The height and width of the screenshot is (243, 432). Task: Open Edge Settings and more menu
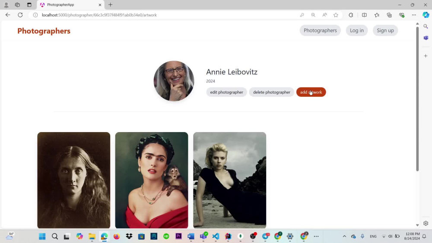coord(414,15)
